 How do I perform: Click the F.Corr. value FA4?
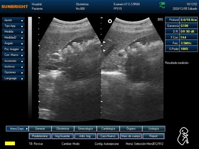coord(189,37)
